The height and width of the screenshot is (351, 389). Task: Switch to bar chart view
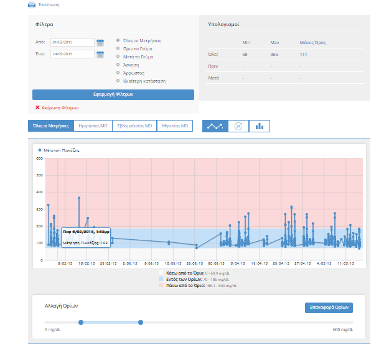259,126
